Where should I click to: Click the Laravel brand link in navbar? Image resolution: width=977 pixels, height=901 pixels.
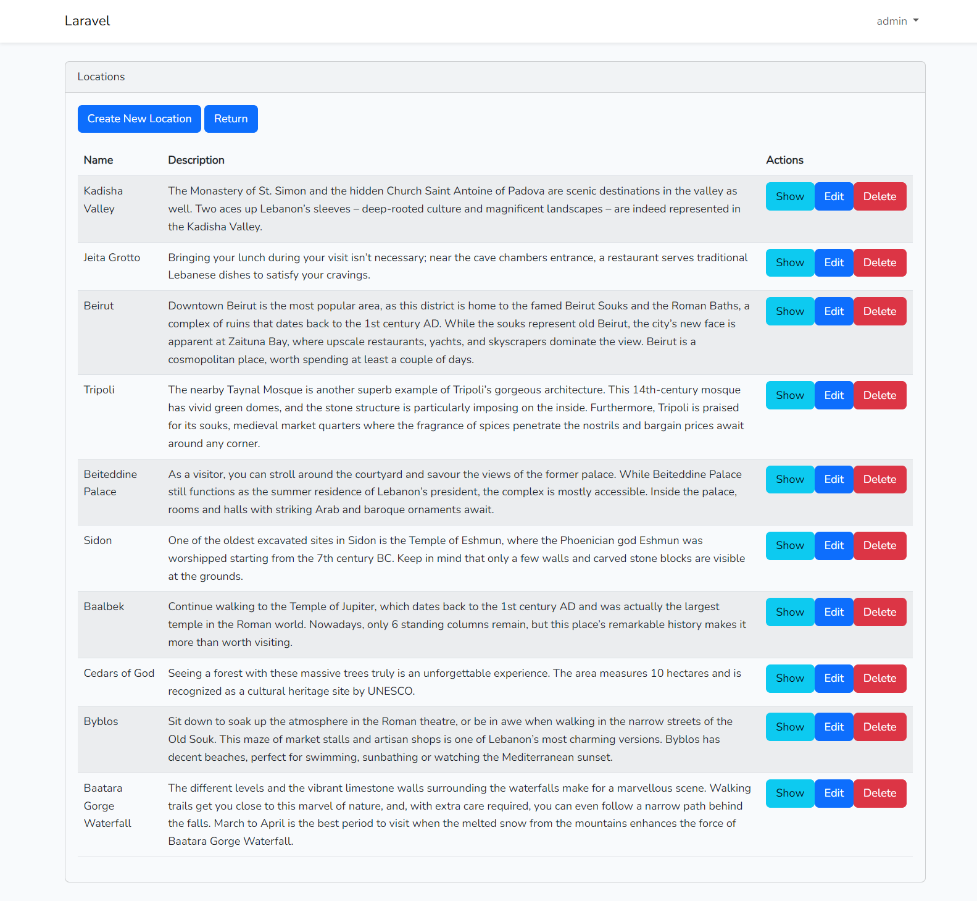pyautogui.click(x=87, y=20)
